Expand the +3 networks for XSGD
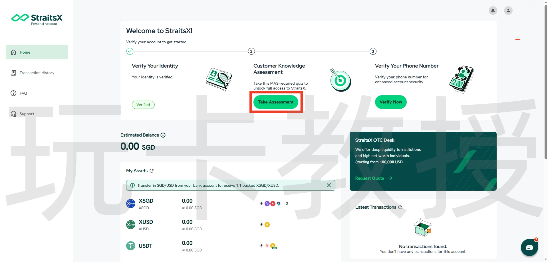 286,204
